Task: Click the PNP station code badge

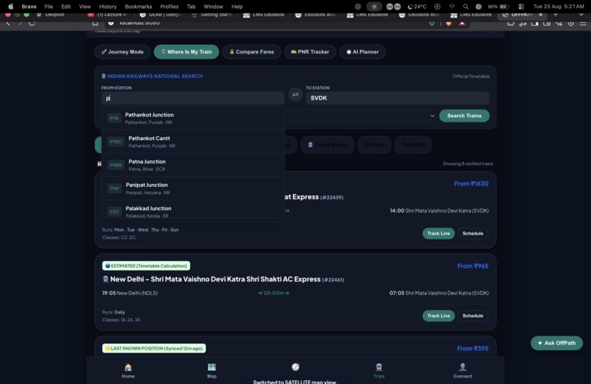Action: (x=114, y=188)
